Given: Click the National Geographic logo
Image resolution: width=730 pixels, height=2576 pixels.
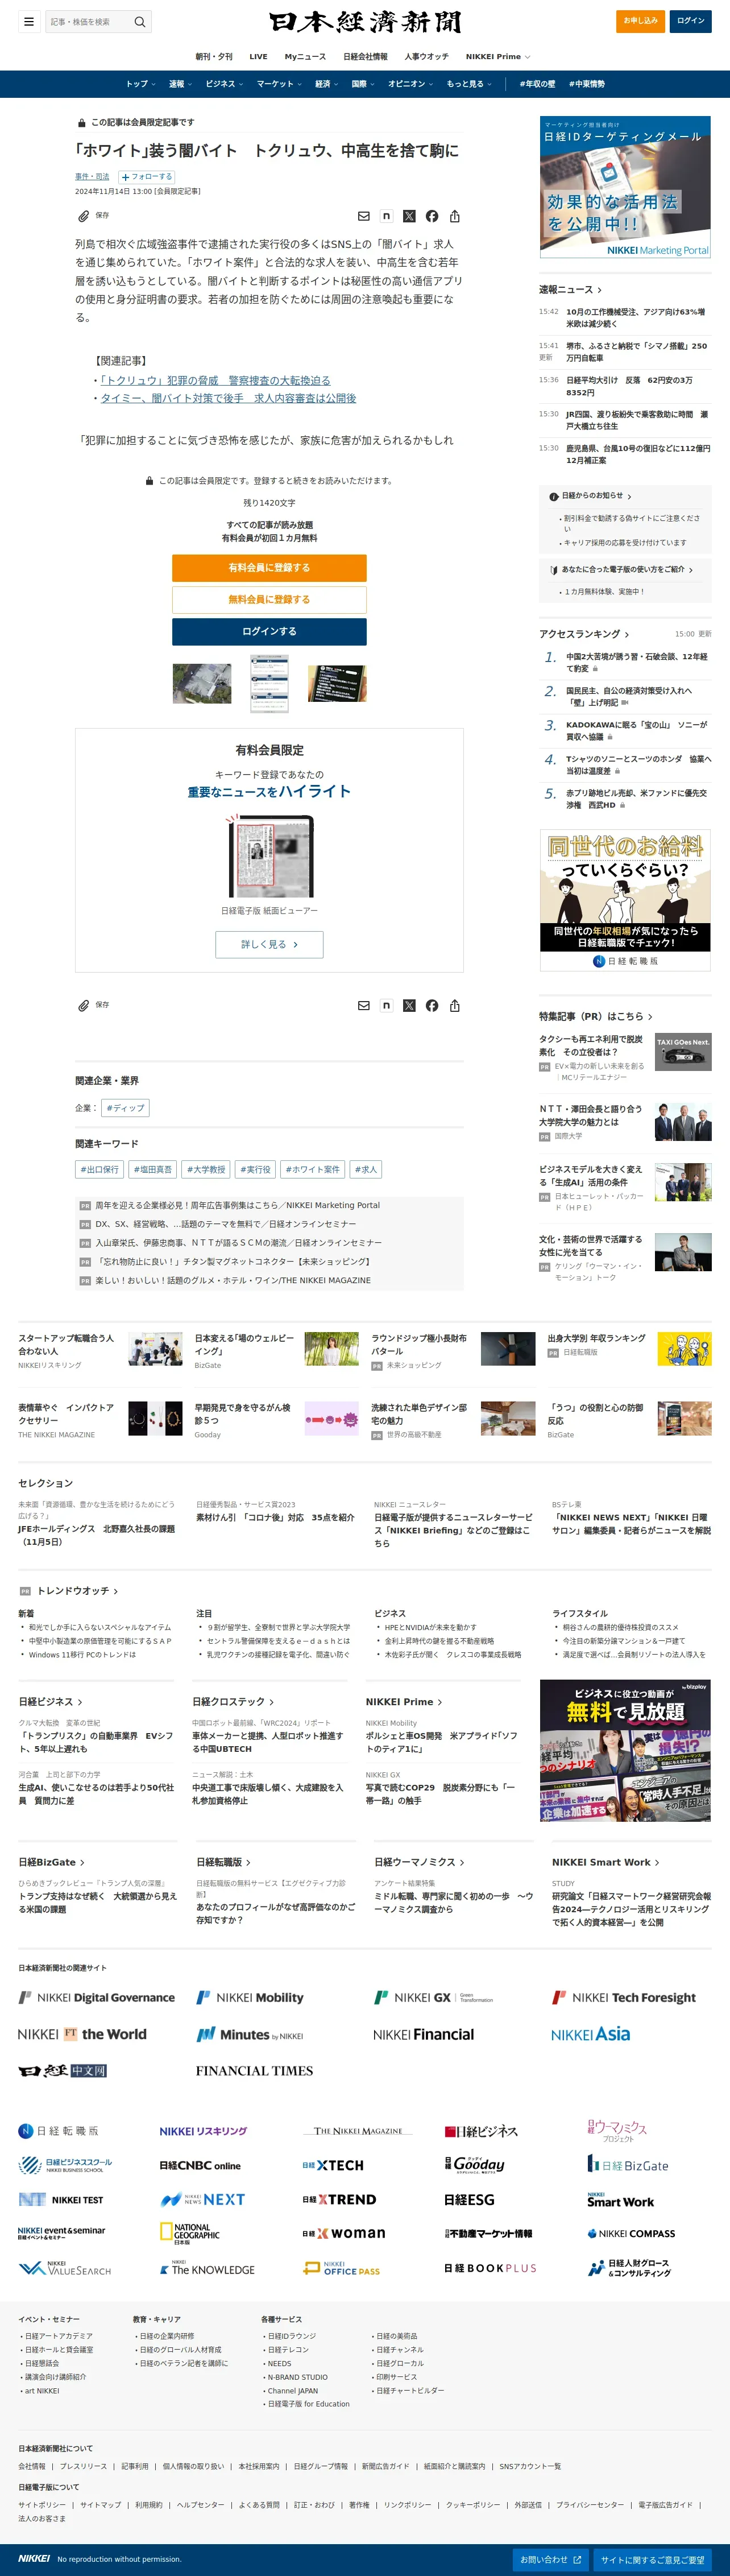Looking at the screenshot, I should (190, 2233).
